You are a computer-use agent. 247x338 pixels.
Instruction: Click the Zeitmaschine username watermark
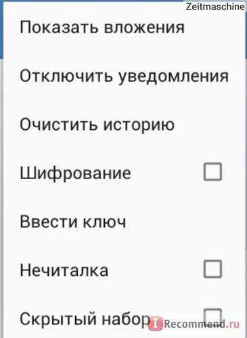(215, 6)
